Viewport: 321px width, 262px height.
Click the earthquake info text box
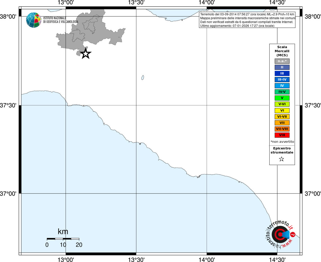click(247, 20)
